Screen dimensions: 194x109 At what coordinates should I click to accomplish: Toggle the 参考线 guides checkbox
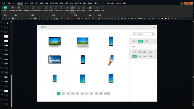click(x=137, y=18)
